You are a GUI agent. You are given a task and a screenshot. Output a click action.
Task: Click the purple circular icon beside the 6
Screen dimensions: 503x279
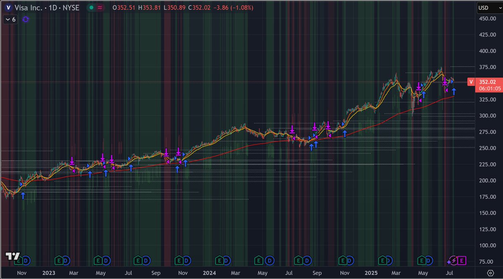26,19
